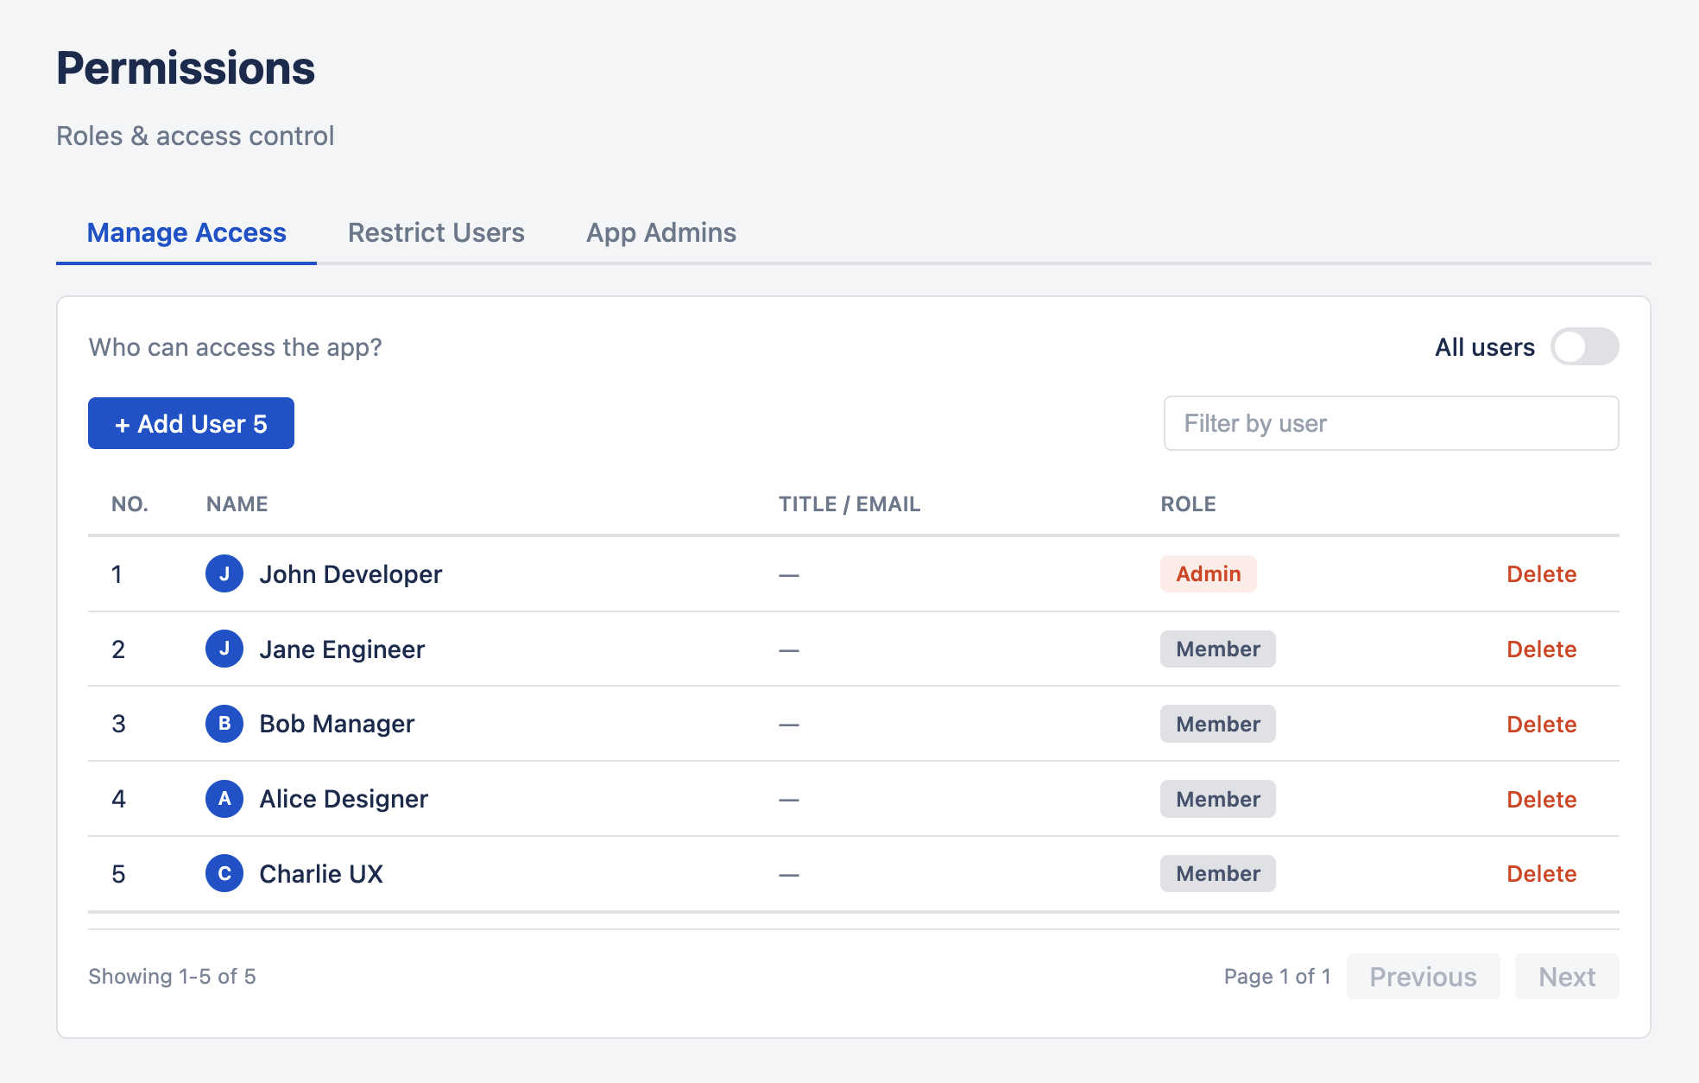Click Alice Designer's Member role badge

click(x=1217, y=799)
